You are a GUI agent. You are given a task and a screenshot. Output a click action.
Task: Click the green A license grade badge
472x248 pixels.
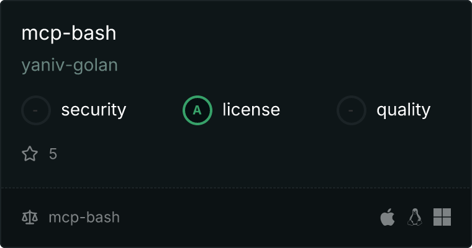[197, 110]
